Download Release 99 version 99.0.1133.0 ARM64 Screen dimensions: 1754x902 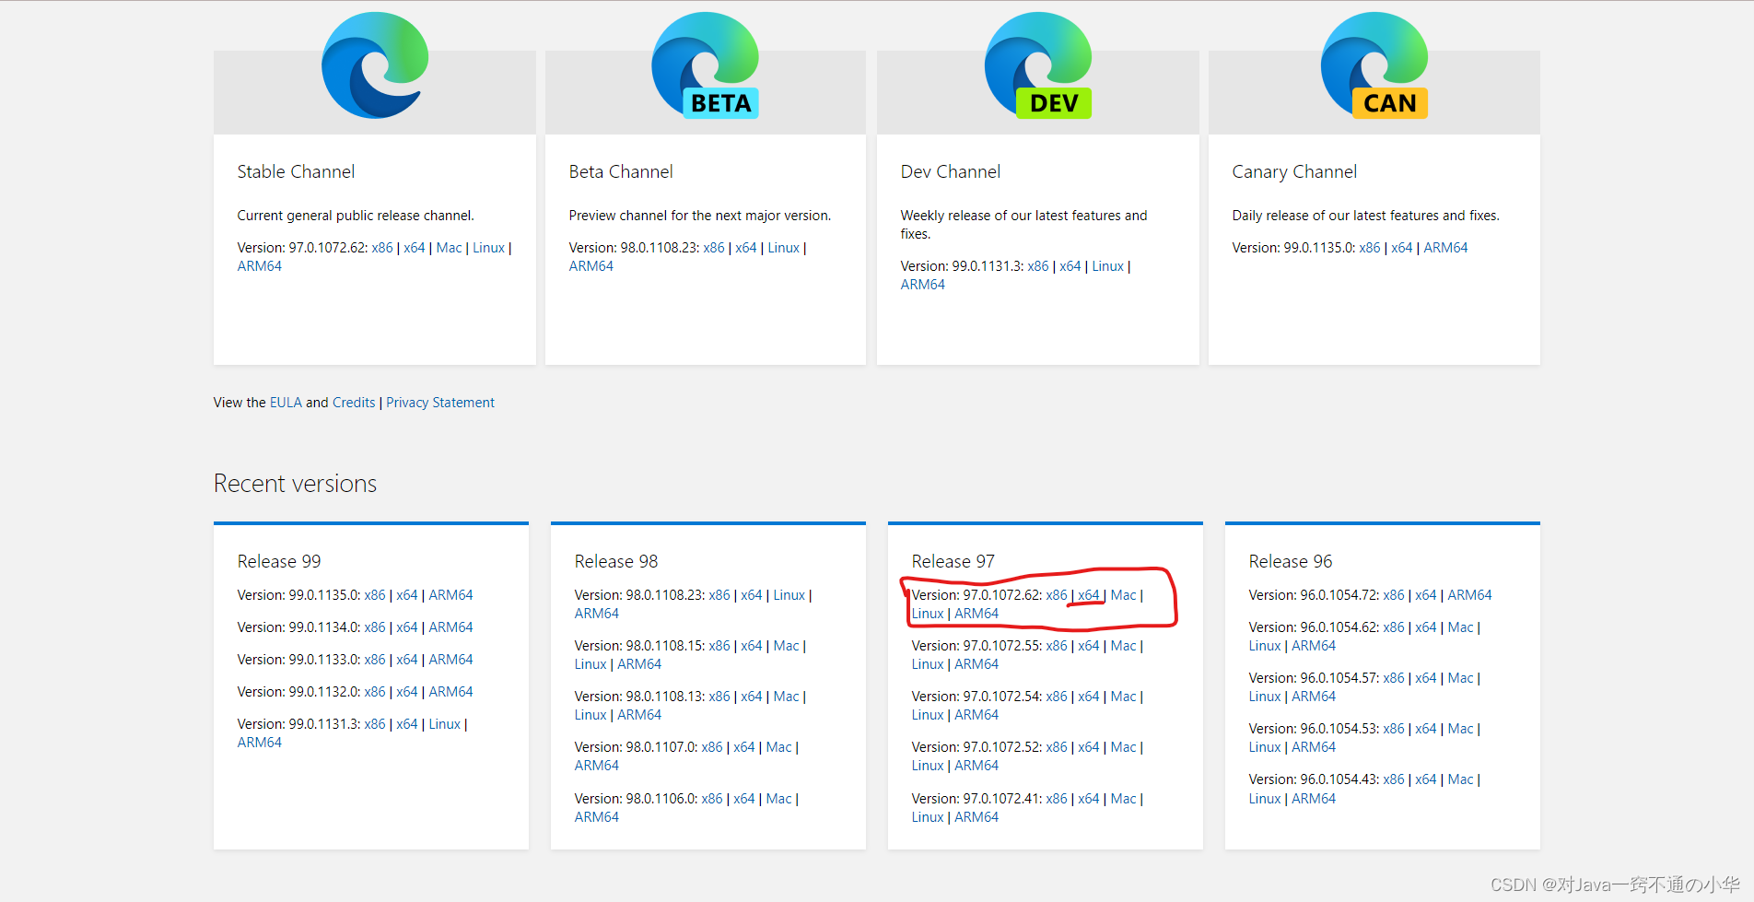(x=450, y=660)
